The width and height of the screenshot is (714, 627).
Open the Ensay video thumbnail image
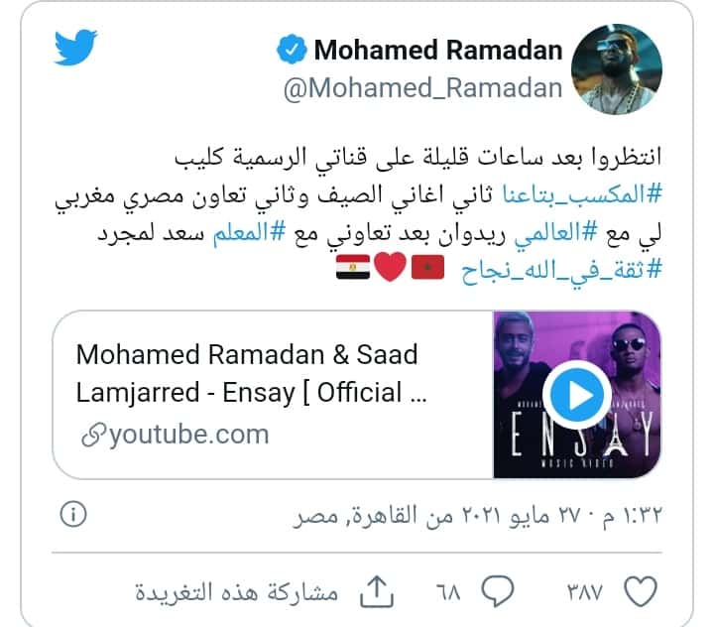point(577,395)
